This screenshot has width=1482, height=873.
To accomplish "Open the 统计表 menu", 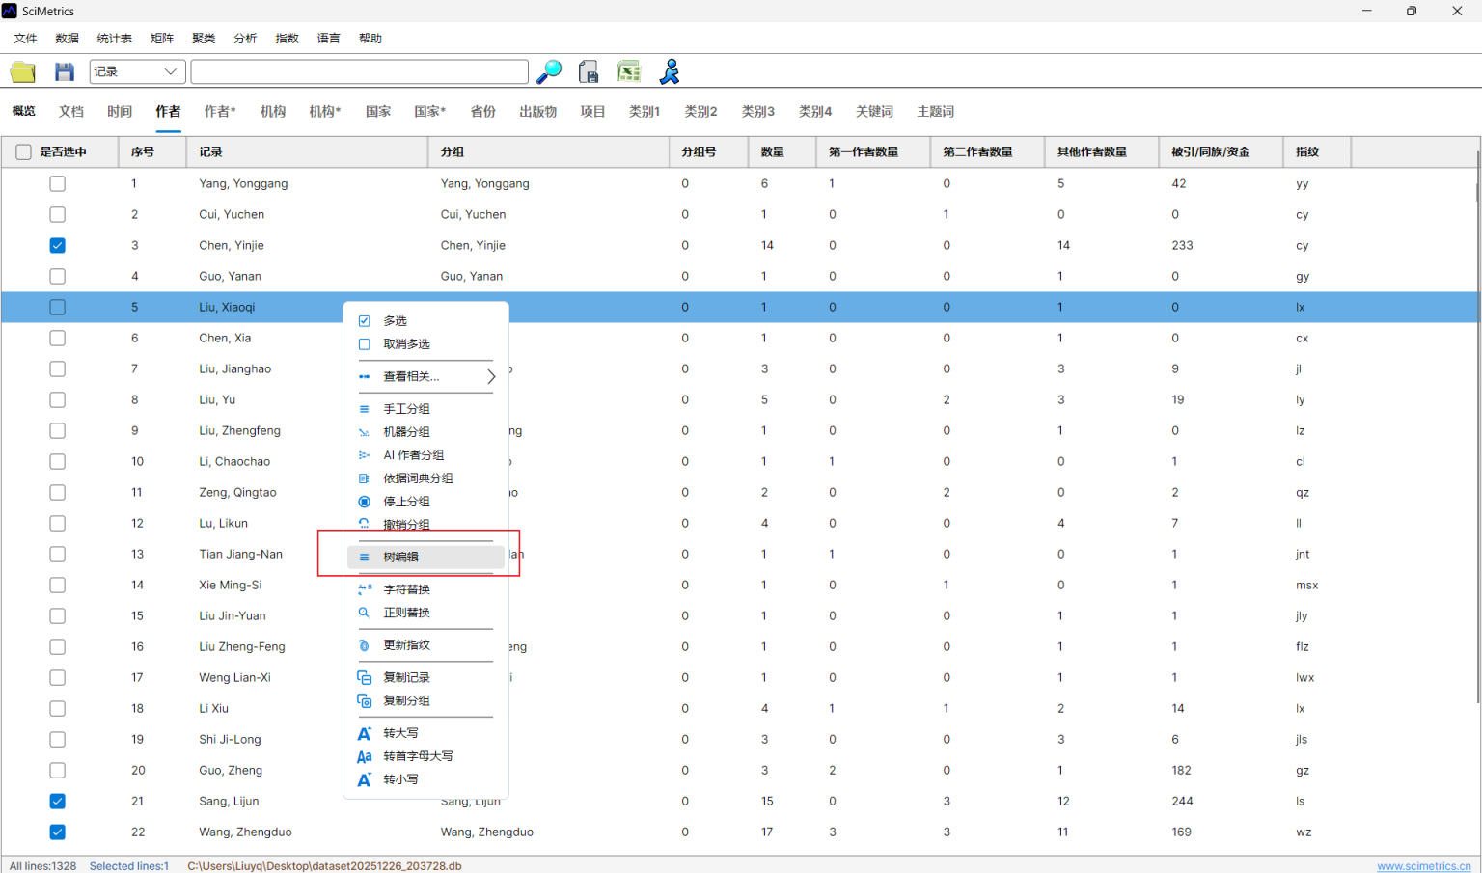I will tap(114, 38).
